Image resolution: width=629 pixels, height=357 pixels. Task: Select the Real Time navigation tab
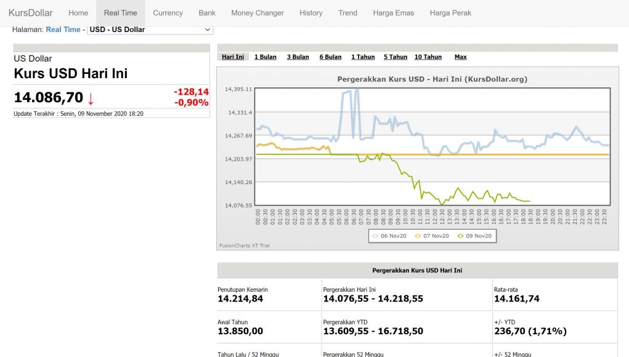121,13
